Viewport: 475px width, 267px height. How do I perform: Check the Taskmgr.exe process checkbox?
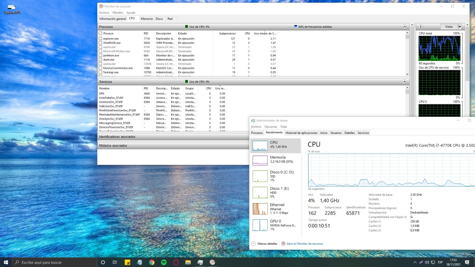click(x=100, y=72)
